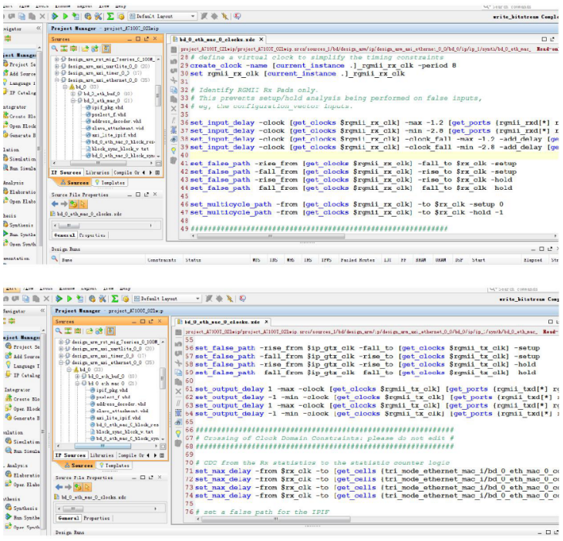This screenshot has width=563, height=541.
Task: Select axi_lite_ipif.vhd in the lower Sources tree
Action: click(x=118, y=418)
